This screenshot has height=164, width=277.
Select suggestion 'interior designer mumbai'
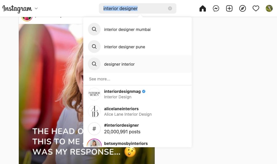pyautogui.click(x=137, y=29)
